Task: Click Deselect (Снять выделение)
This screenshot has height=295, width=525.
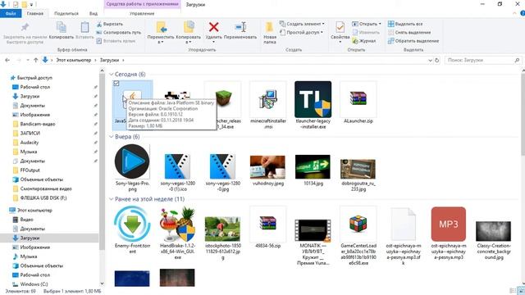Action: click(x=409, y=33)
